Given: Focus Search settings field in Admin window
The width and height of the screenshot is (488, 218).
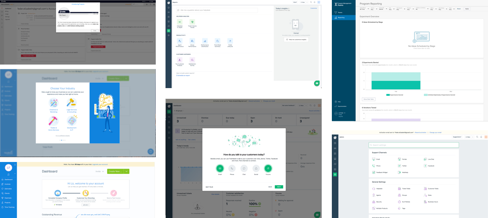Looking at the screenshot, I should click(x=414, y=145).
